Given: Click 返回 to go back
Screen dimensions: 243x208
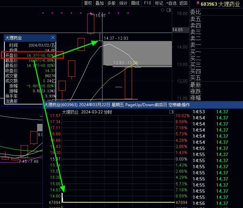Looking at the screenshot, I should point(183,3).
